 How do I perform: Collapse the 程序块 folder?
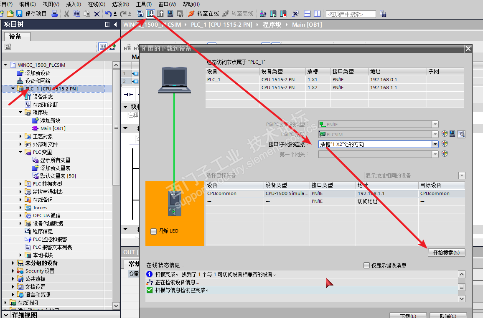(x=20, y=113)
